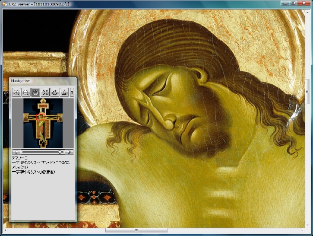Rotate the image with the circular arrow
This screenshot has height=236, width=313.
pyautogui.click(x=55, y=93)
